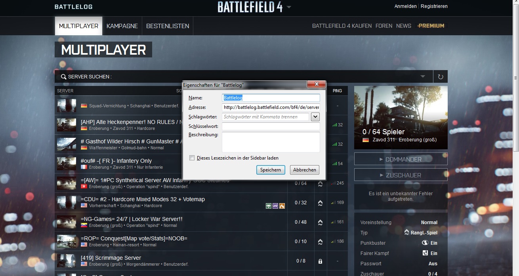Click the Rangl.-Spiel type icon
Image resolution: width=519 pixels, height=276 pixels.
tap(406, 232)
